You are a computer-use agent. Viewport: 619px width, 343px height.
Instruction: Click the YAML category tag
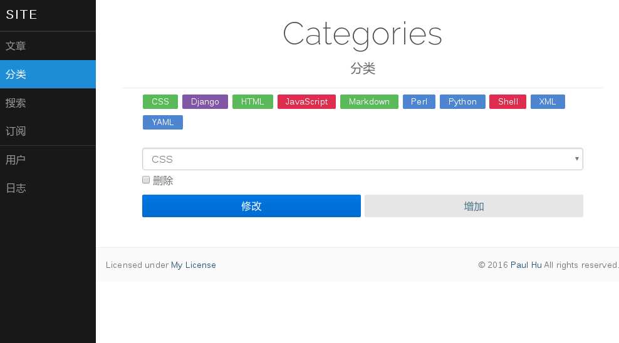tap(163, 122)
